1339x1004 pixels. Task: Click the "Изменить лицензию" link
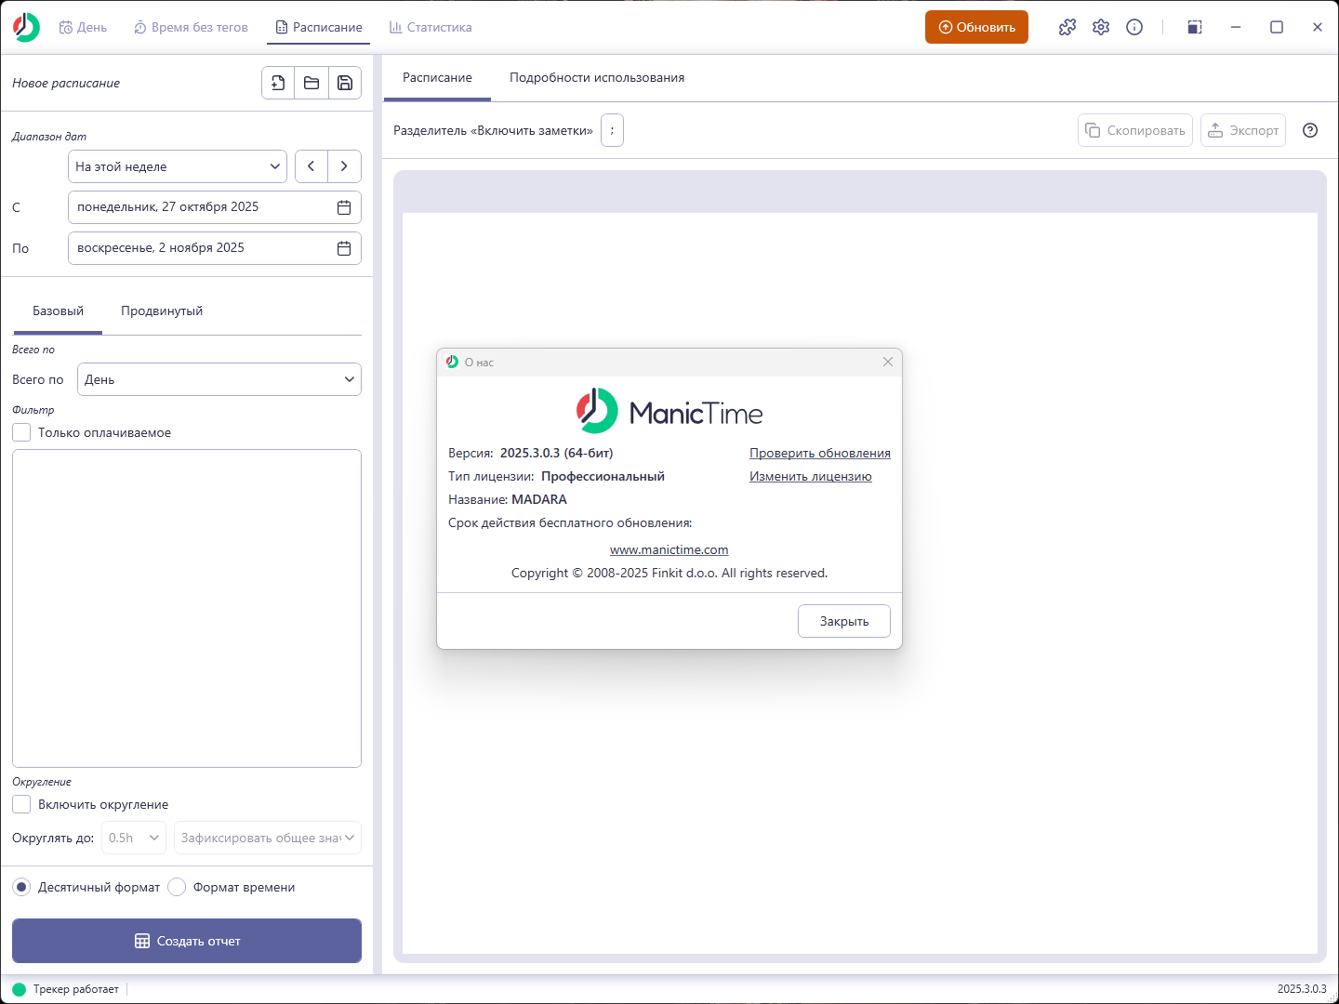[811, 477]
